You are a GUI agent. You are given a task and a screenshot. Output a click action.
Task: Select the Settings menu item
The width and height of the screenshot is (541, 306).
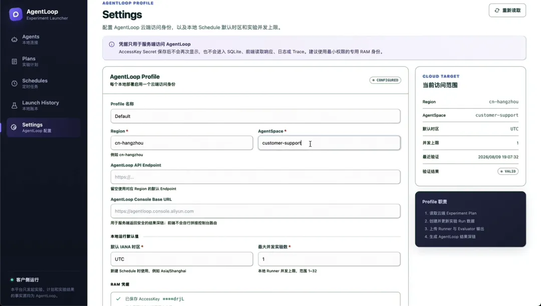click(x=44, y=127)
